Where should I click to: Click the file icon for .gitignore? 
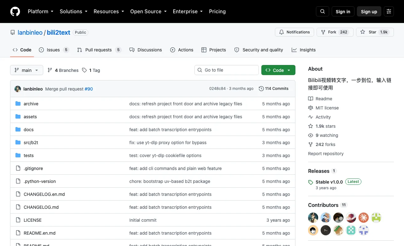[18, 168]
